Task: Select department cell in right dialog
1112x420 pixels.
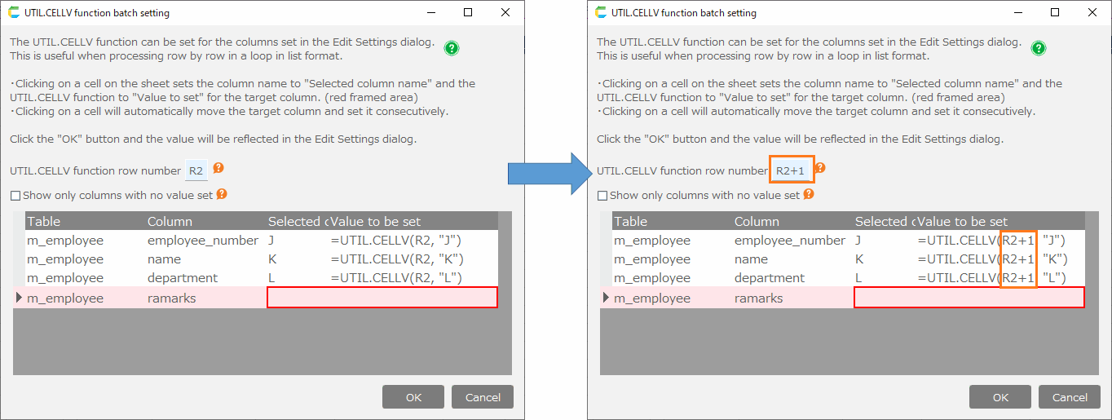Action: (x=792, y=277)
